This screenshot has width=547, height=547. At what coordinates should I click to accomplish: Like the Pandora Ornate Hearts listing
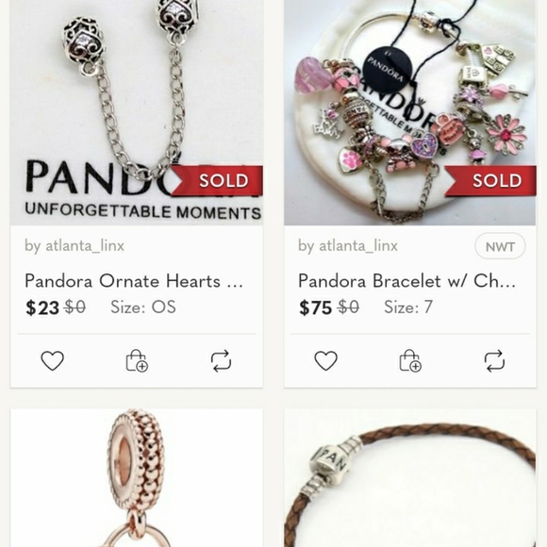[x=52, y=360]
